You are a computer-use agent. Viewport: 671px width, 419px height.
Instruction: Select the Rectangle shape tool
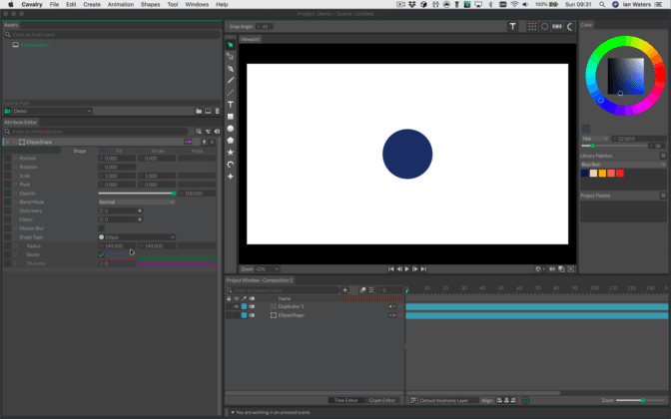point(231,117)
